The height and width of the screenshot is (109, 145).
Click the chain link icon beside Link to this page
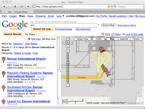124,34
